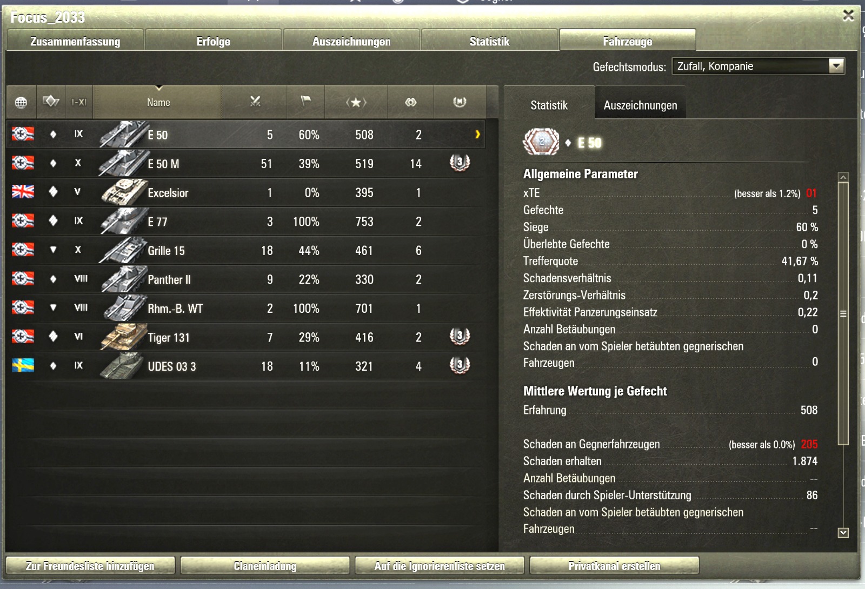865x589 pixels.
Task: Open Auszeichnungen sub-tab in right panel
Action: coord(640,105)
